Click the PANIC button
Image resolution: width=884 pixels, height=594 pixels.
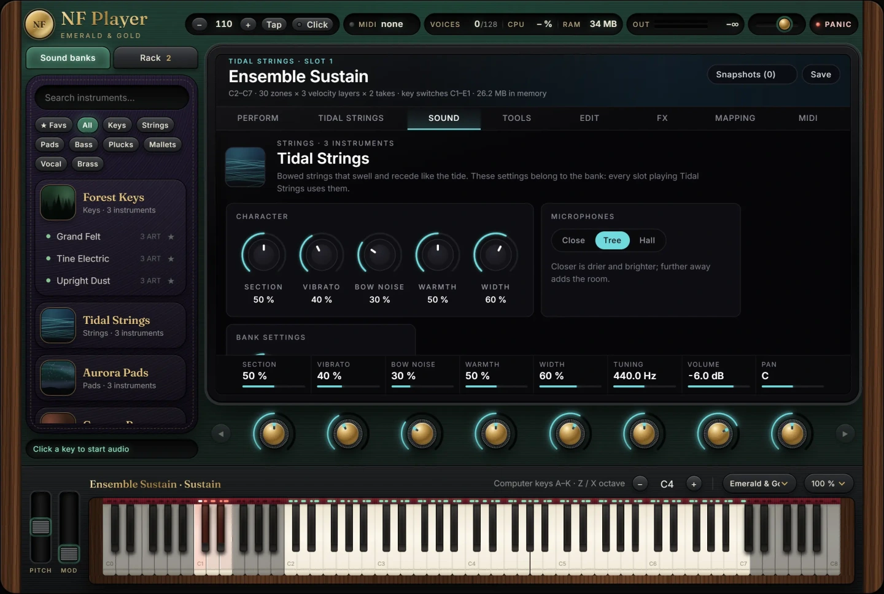[x=834, y=25]
